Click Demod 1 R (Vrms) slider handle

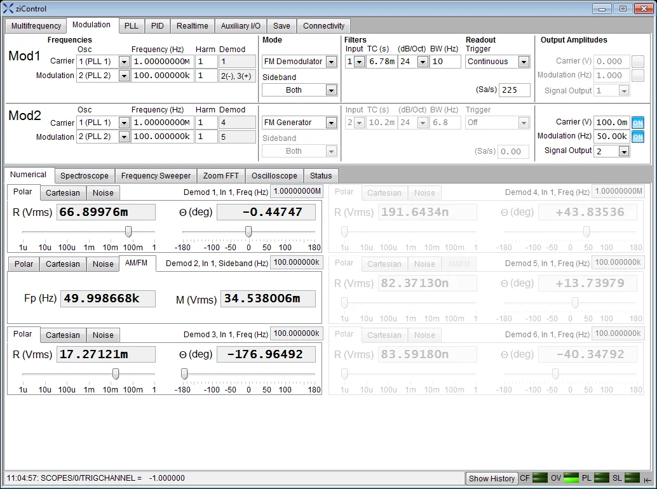[x=128, y=232]
